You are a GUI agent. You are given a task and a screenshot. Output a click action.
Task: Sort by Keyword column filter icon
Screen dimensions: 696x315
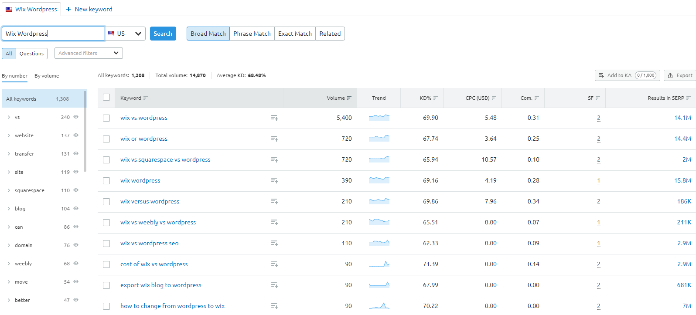coord(146,98)
